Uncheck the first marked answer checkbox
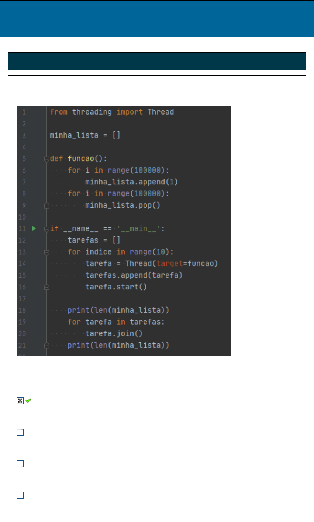This screenshot has height=522, width=314. [x=20, y=400]
